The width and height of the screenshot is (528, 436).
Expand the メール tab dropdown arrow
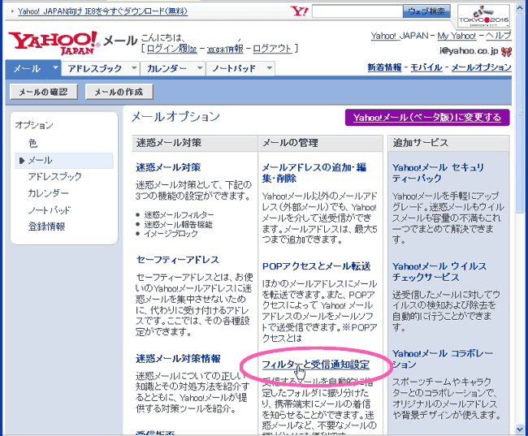[55, 67]
